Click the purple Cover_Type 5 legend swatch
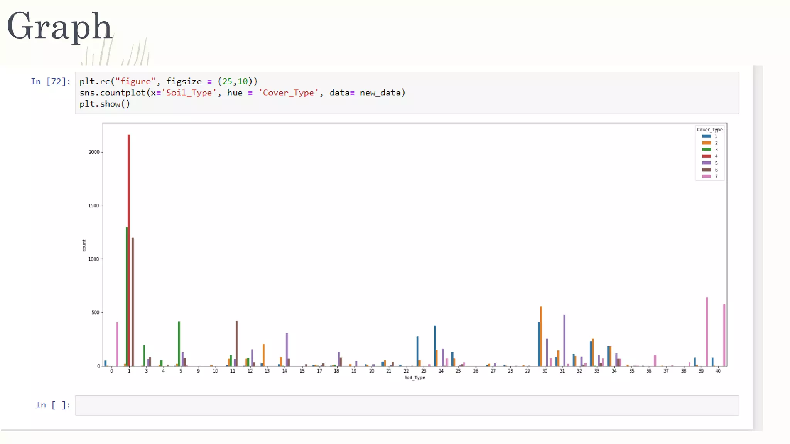790x444 pixels. pyautogui.click(x=706, y=163)
